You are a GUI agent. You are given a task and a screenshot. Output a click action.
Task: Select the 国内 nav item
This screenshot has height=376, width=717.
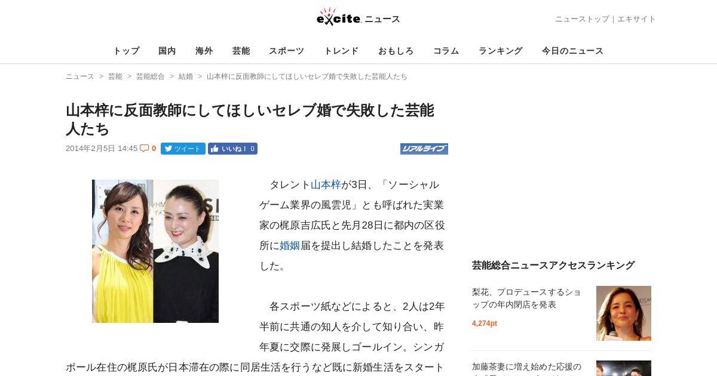coord(167,51)
